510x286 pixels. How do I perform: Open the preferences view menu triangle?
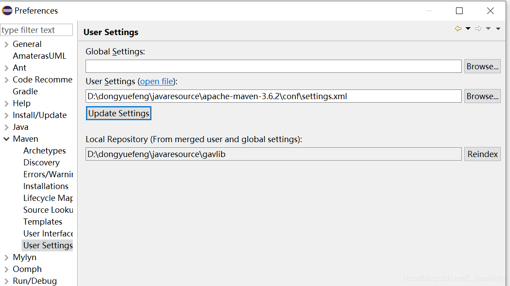tap(498, 29)
